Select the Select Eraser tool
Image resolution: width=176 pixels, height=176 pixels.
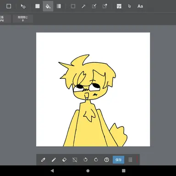pos(104,6)
